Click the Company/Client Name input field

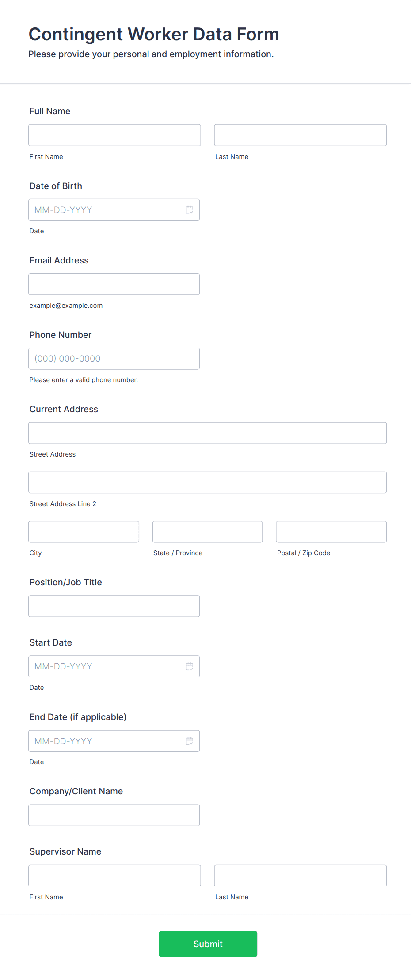(x=114, y=815)
